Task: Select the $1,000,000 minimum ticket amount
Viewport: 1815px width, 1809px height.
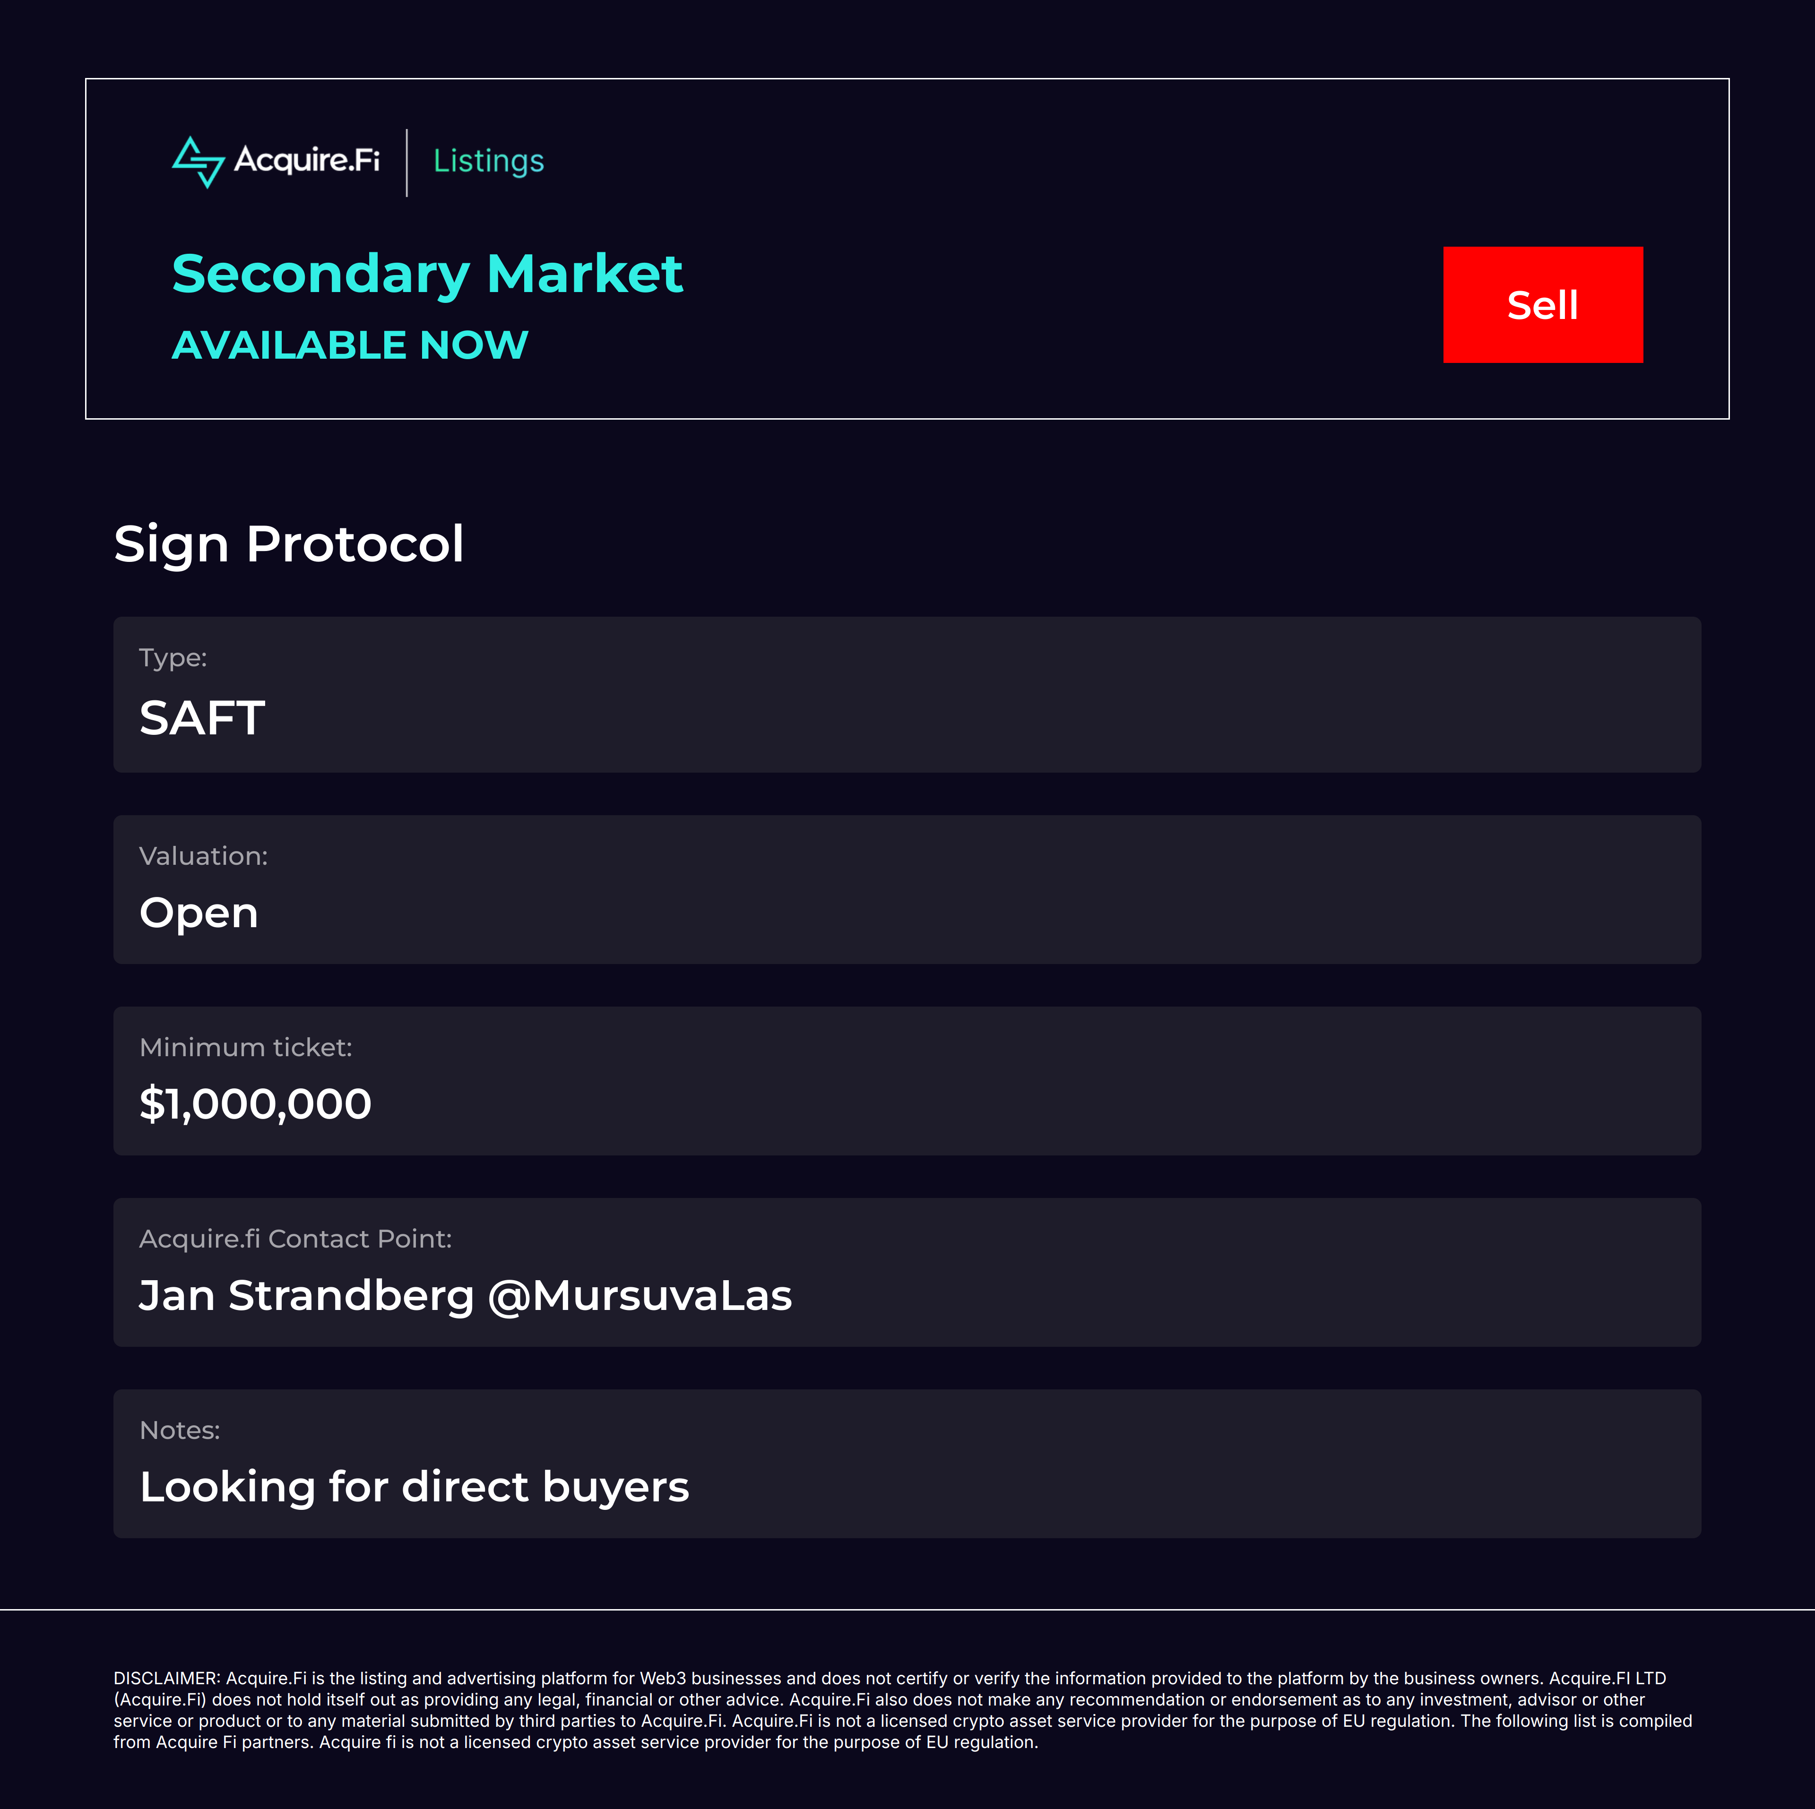Action: pyautogui.click(x=256, y=1103)
